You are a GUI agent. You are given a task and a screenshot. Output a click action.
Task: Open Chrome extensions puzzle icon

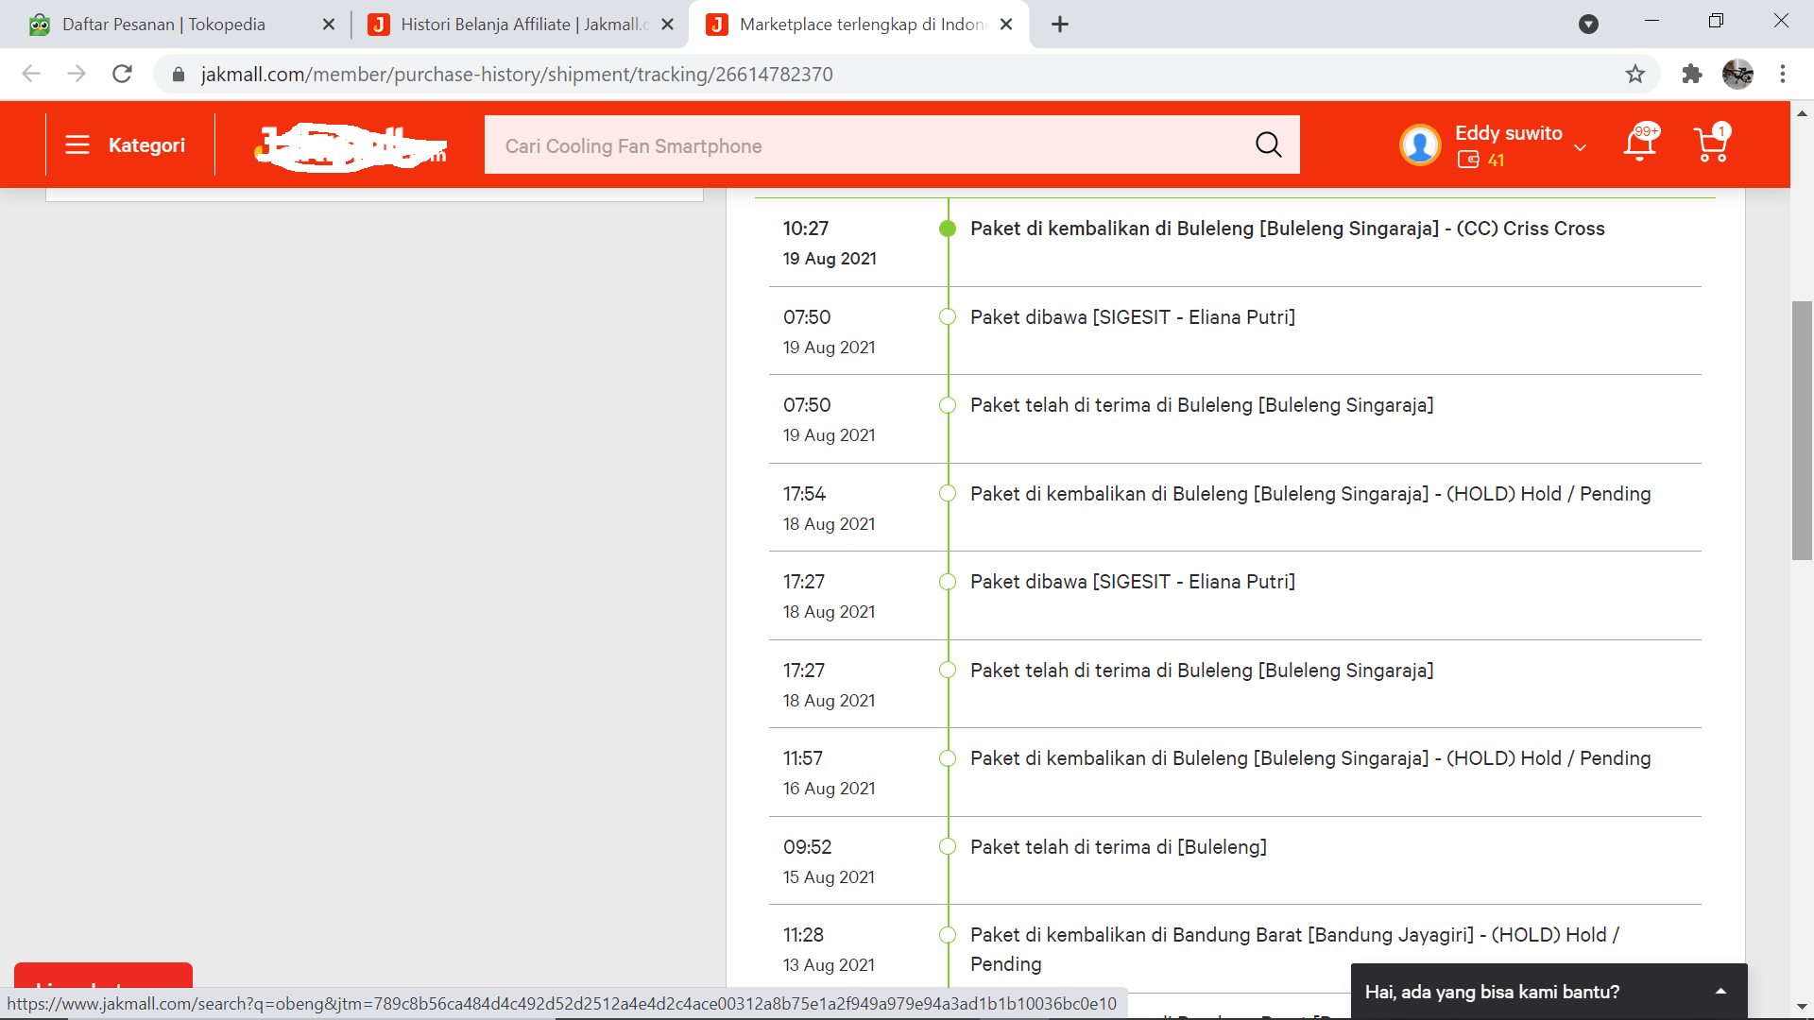point(1692,74)
